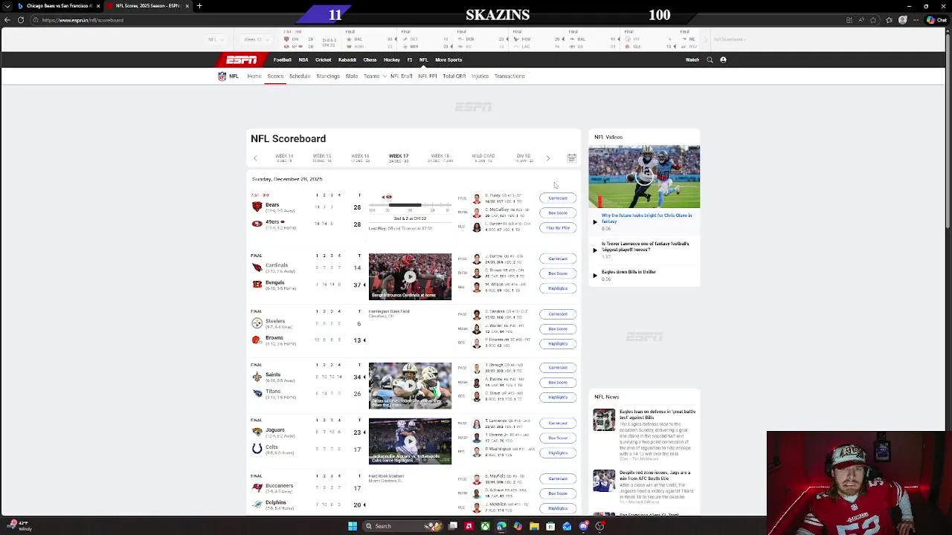Open the Scores tab in the NFL menu

point(275,76)
